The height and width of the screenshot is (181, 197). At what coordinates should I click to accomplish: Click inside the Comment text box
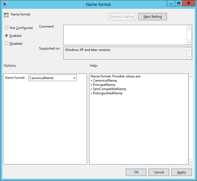point(125,34)
